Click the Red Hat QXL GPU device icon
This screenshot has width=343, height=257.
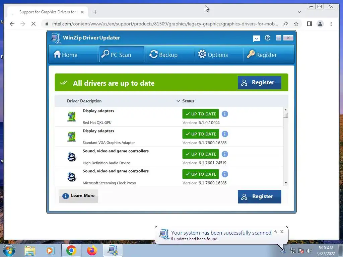[72, 116]
